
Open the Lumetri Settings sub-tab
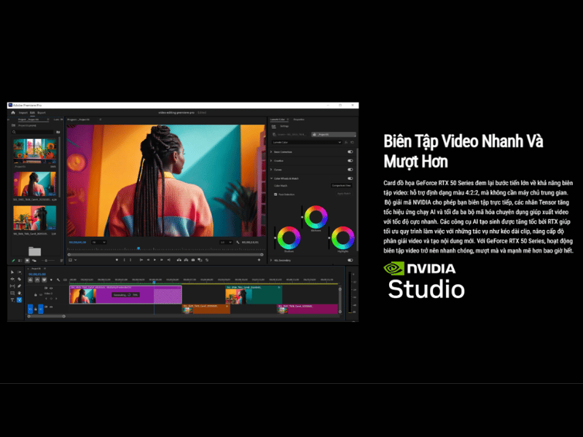284,126
